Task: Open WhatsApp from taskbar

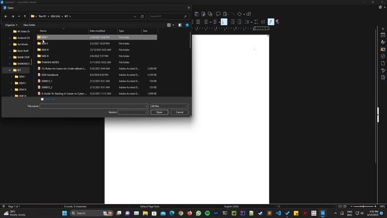Action: tap(198, 213)
